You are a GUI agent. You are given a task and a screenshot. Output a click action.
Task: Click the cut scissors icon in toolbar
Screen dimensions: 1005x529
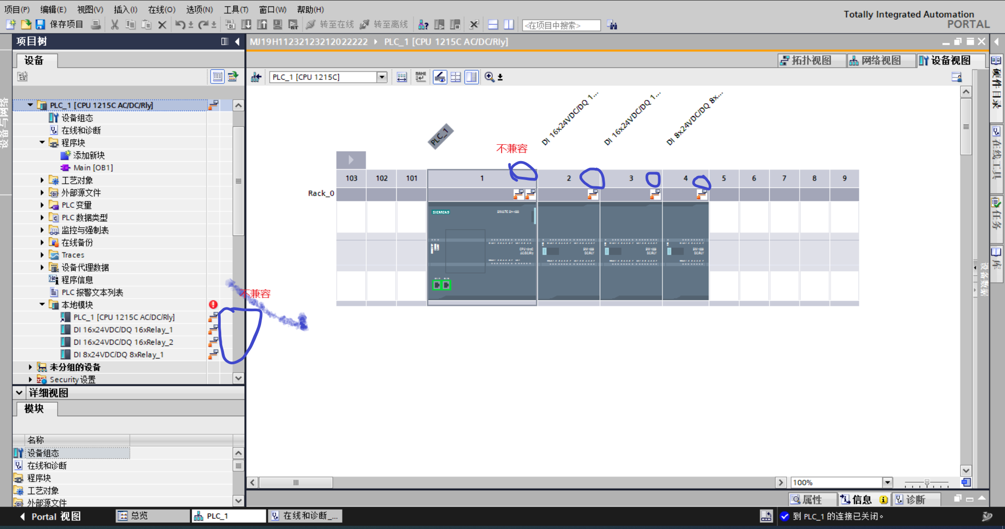115,25
